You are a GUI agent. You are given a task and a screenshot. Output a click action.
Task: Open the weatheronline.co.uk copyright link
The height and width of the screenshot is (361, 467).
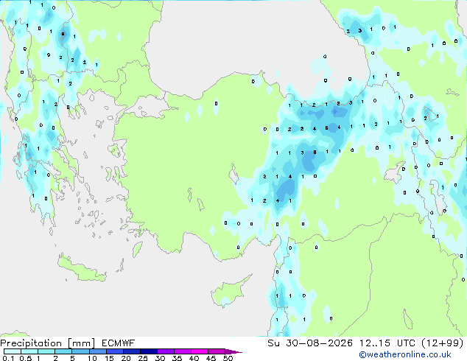[405, 354]
